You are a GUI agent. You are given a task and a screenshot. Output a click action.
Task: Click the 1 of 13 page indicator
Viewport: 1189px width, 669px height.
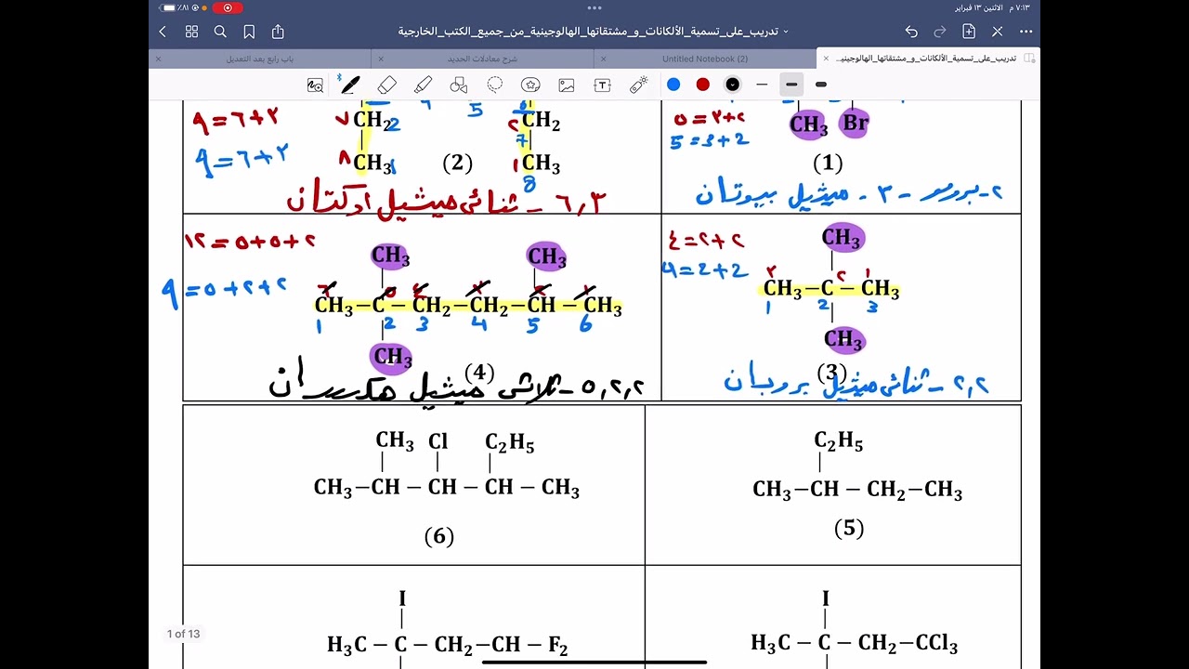(183, 634)
